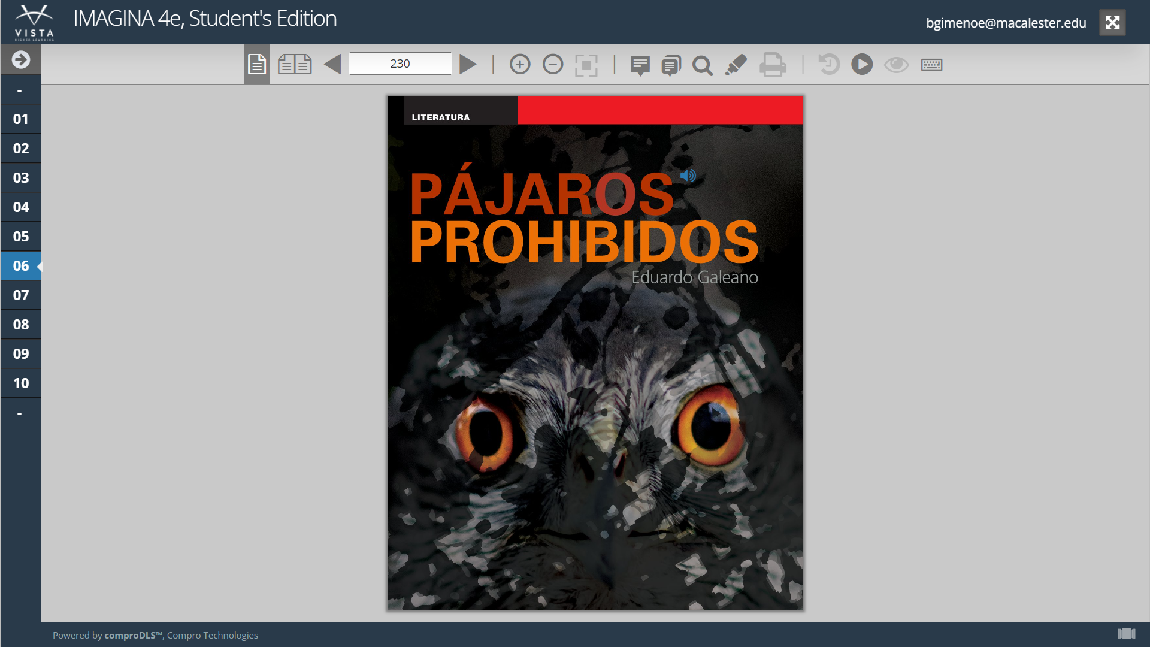
Task: Click the page number field showing 230
Action: pyautogui.click(x=400, y=64)
